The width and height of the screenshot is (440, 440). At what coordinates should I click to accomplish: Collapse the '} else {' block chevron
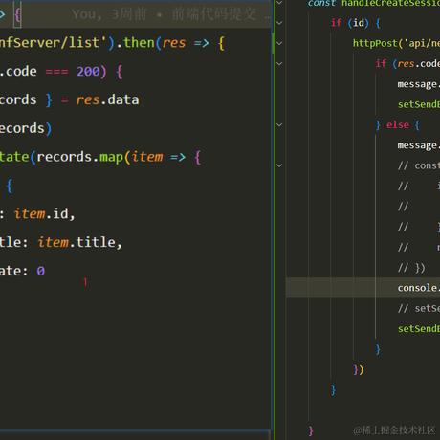click(279, 125)
